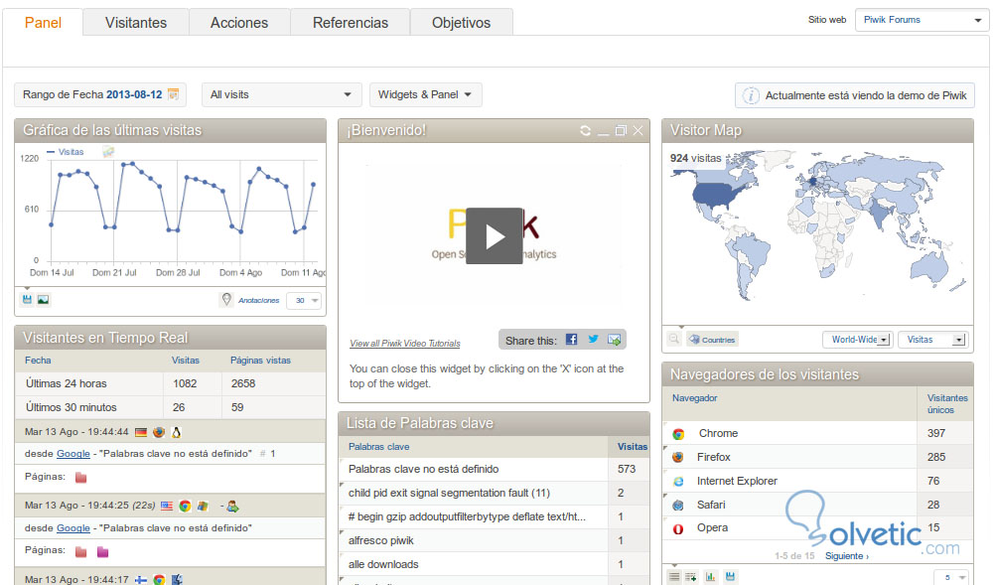Click the export icon under the visits graph
996x585 pixels.
27,299
